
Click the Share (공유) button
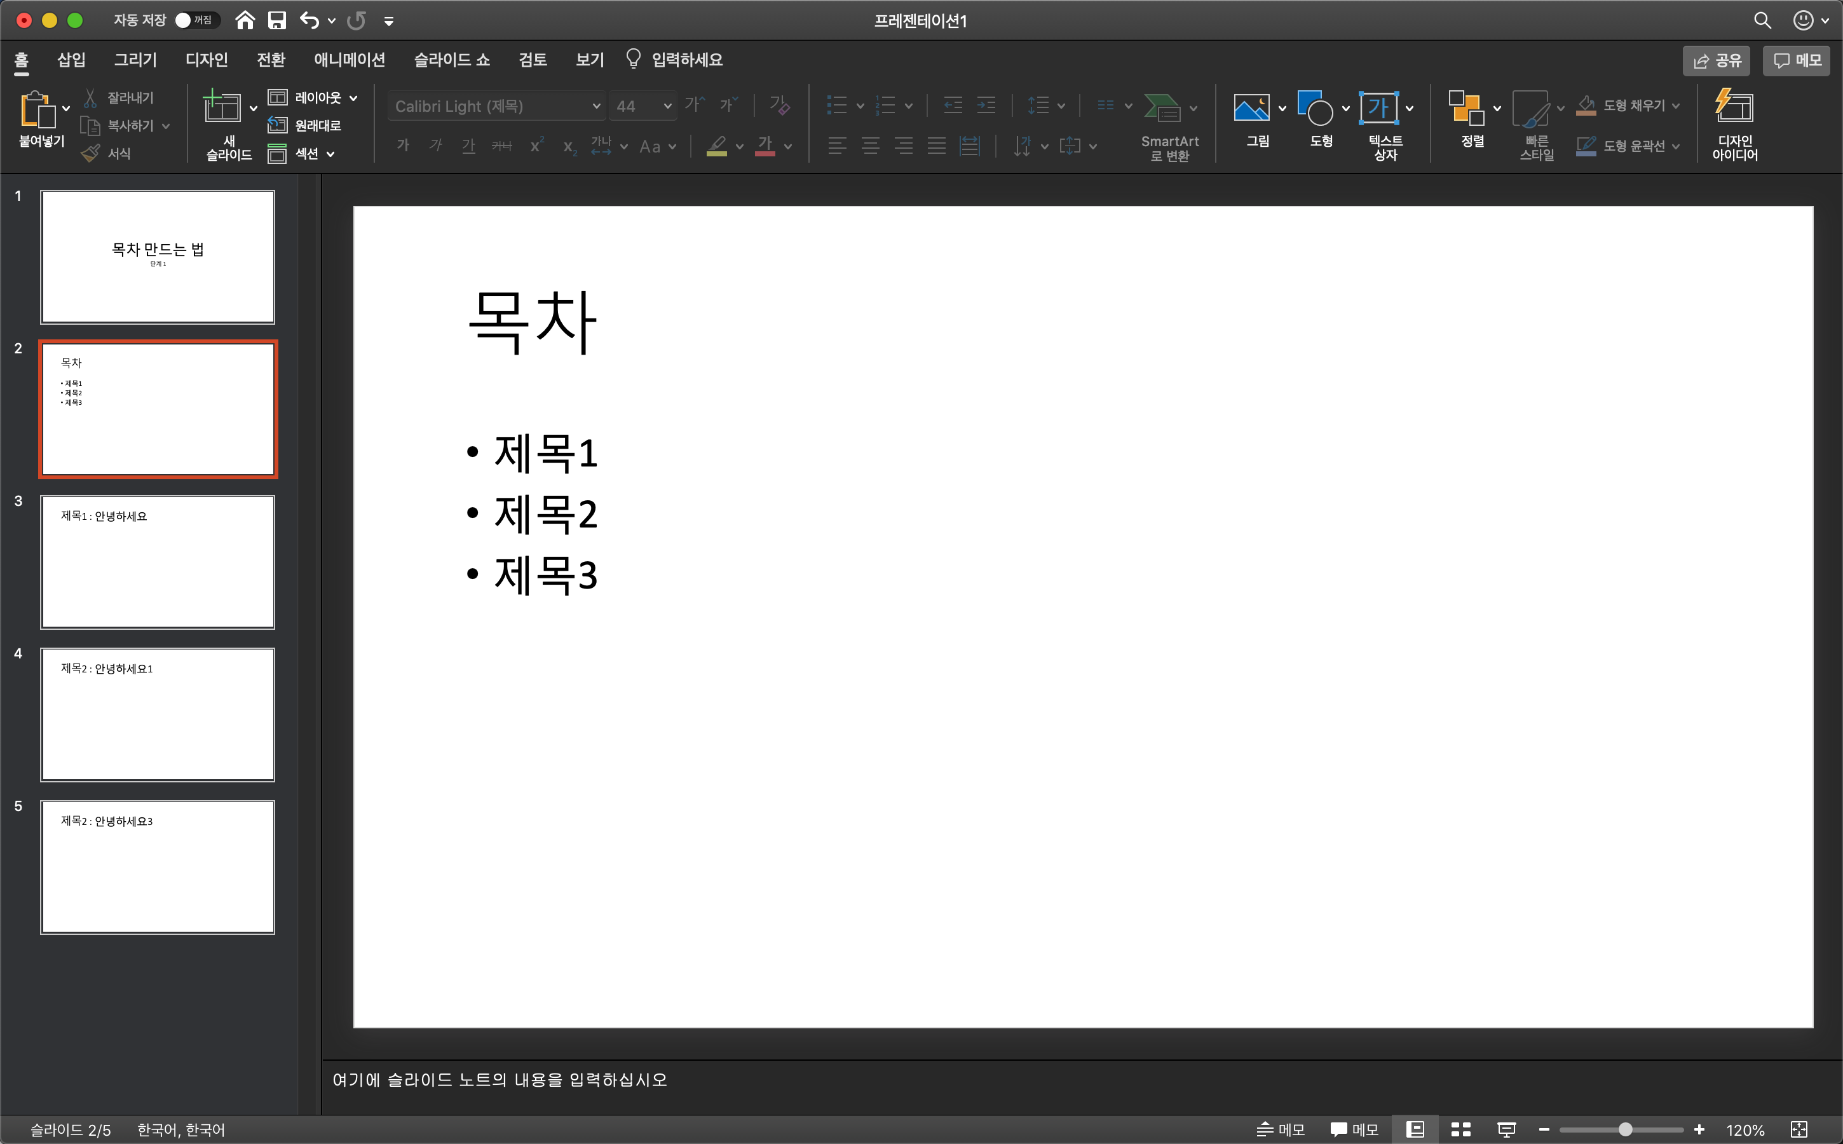[x=1716, y=60]
